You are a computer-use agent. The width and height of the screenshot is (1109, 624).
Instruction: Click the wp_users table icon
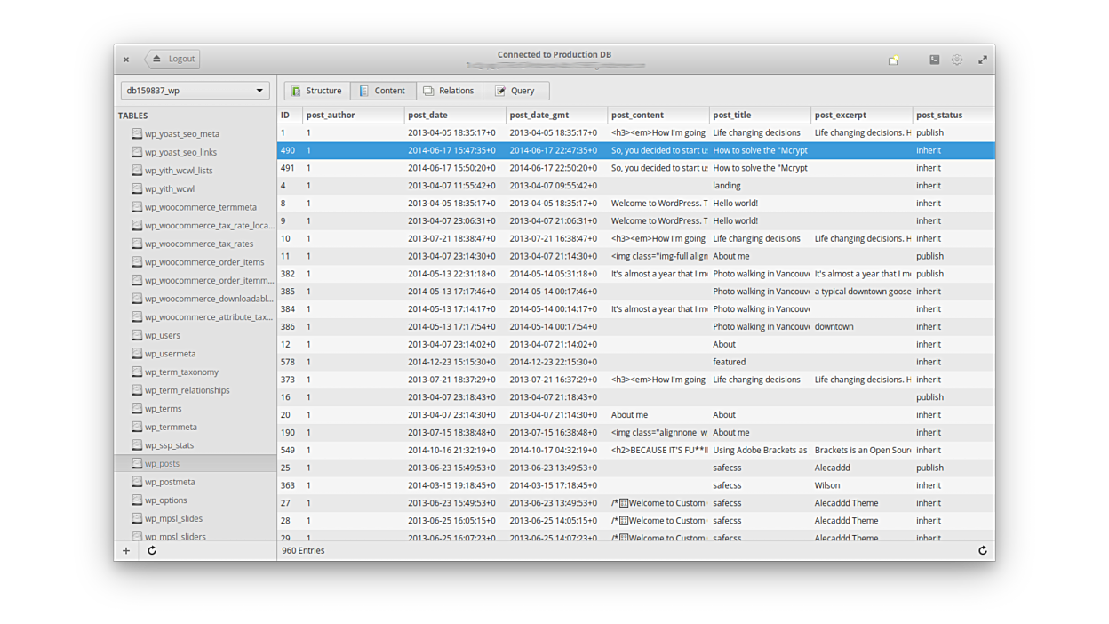137,335
